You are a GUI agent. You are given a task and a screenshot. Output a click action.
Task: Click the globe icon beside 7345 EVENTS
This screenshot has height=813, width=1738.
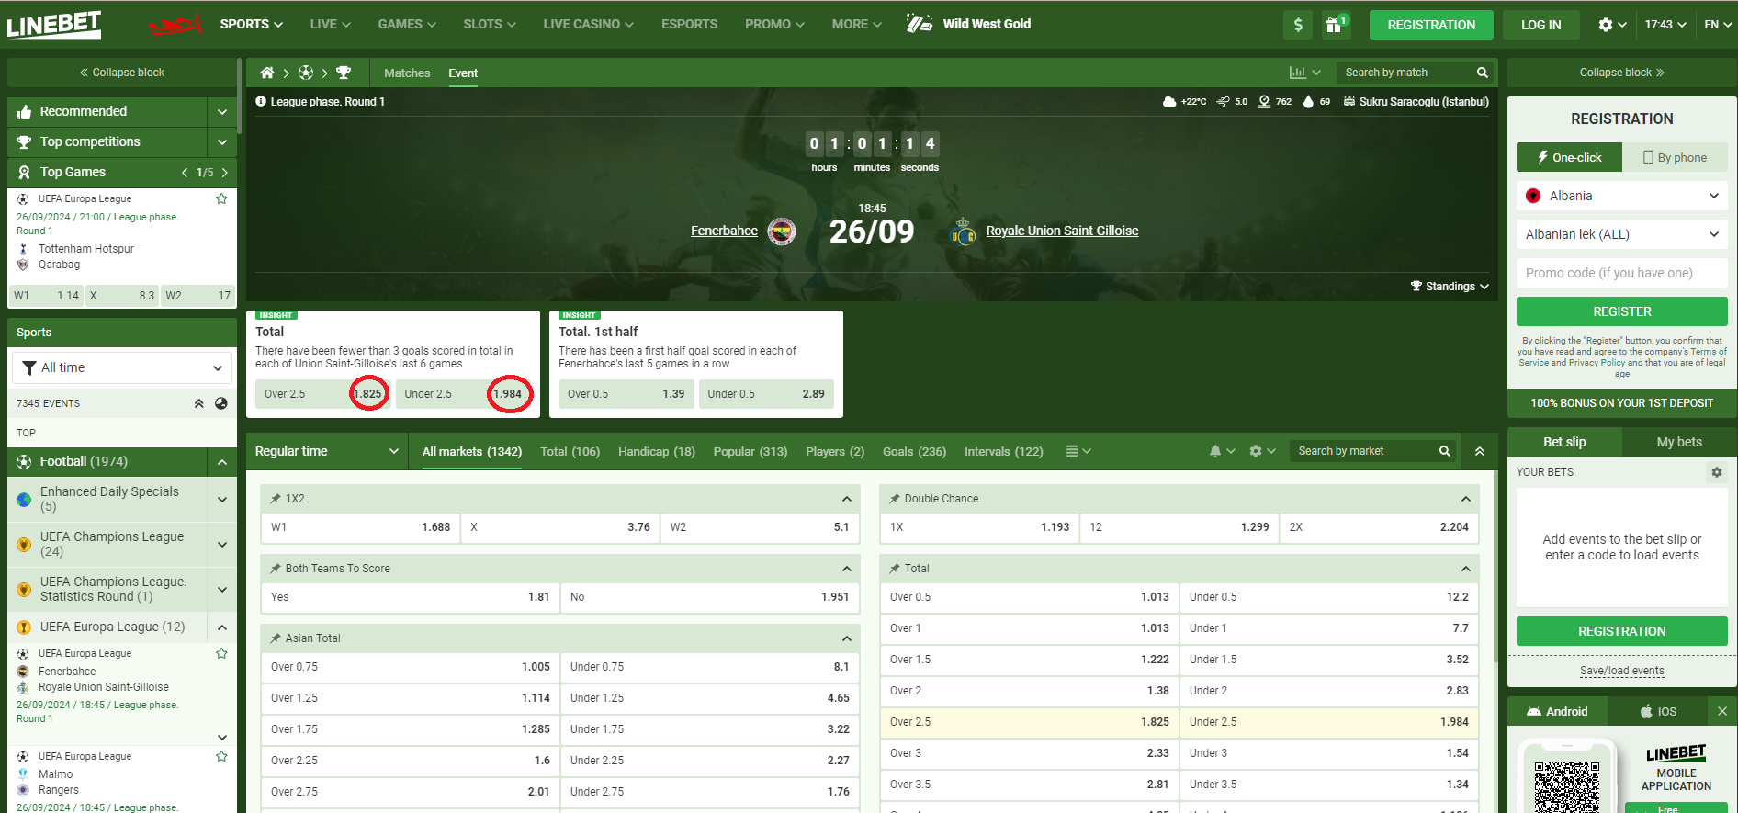tap(221, 403)
